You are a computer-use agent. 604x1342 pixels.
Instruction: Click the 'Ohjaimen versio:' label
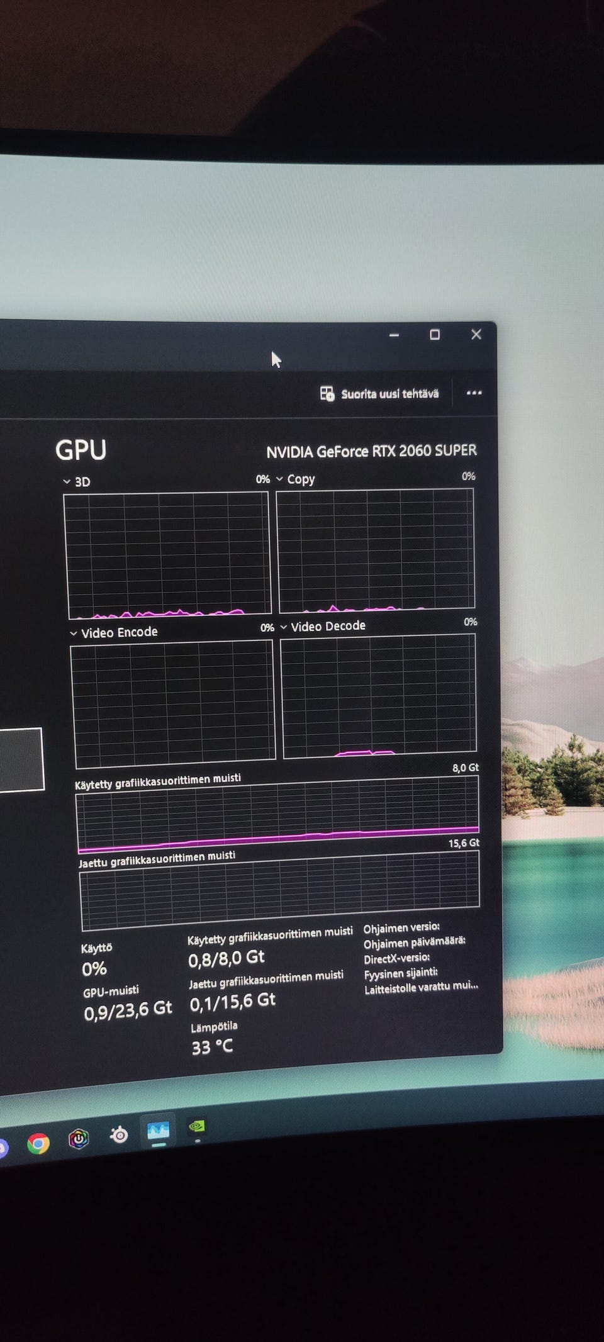pos(401,927)
